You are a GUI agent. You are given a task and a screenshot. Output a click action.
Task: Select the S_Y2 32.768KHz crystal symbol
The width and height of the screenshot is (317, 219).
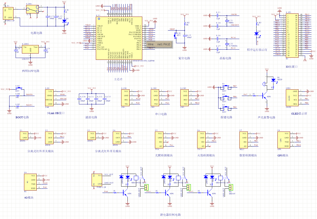tap(227, 44)
